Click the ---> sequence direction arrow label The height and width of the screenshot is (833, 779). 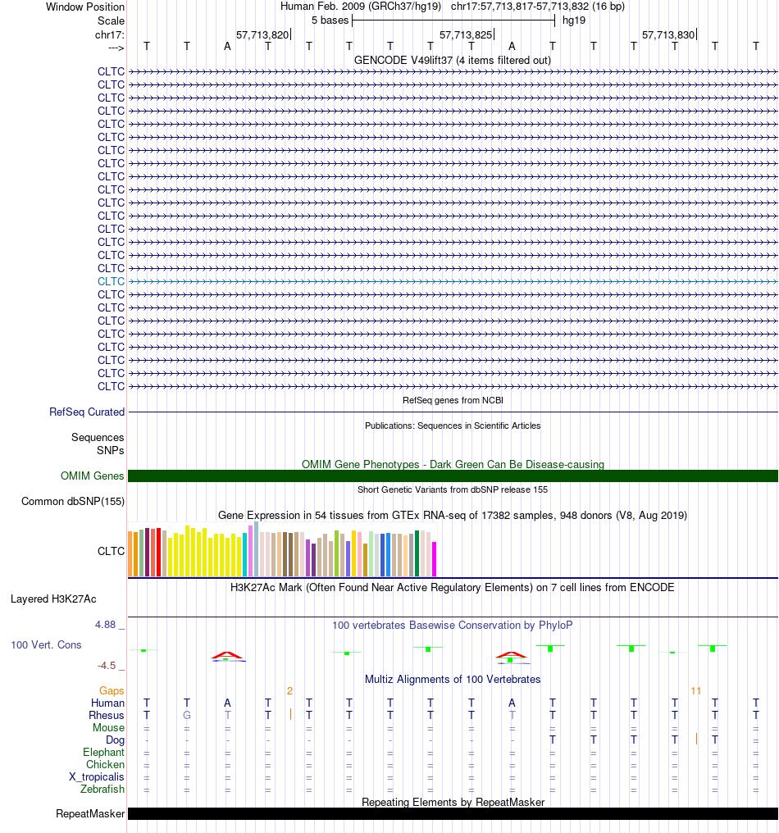(x=116, y=48)
